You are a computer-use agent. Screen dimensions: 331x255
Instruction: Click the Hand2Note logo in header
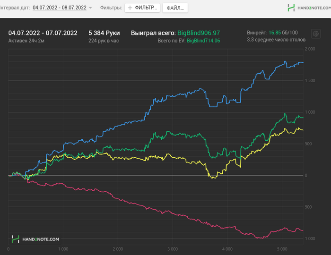(309, 8)
